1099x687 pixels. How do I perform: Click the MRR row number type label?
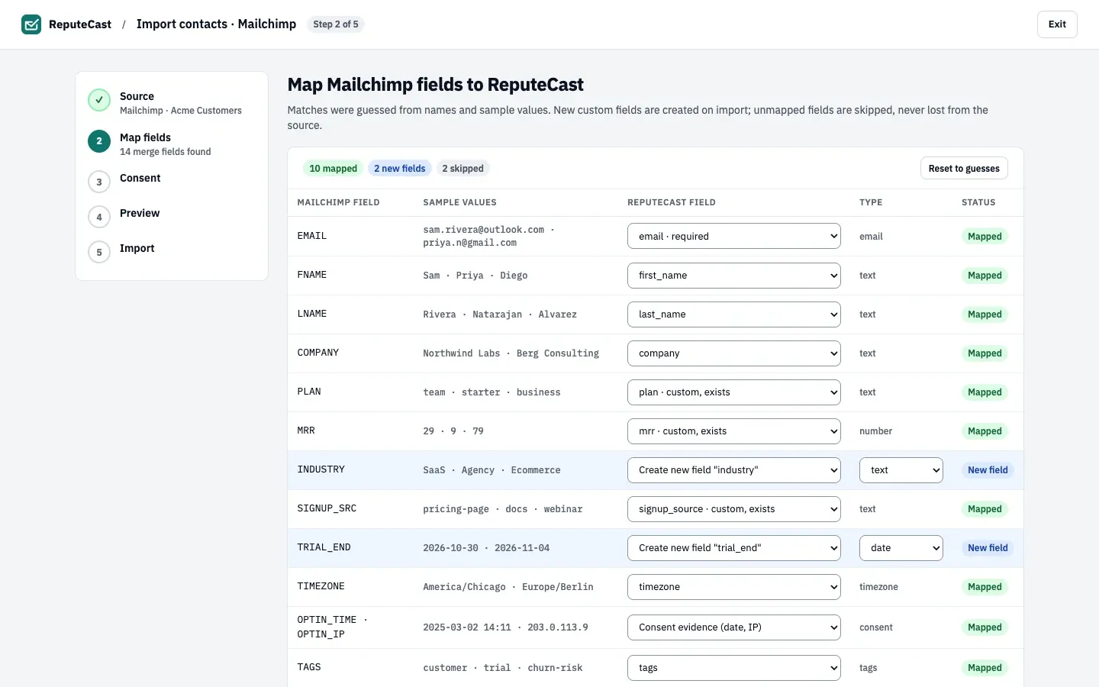click(875, 431)
